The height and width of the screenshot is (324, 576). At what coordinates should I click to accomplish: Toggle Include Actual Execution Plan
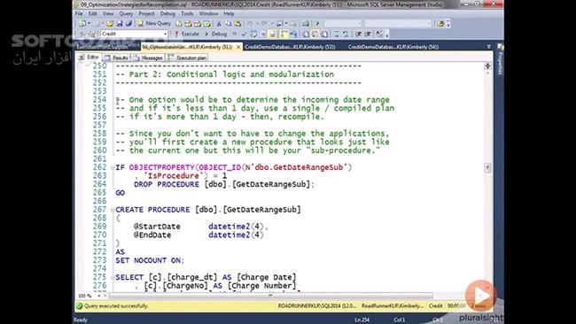pyautogui.click(x=284, y=34)
